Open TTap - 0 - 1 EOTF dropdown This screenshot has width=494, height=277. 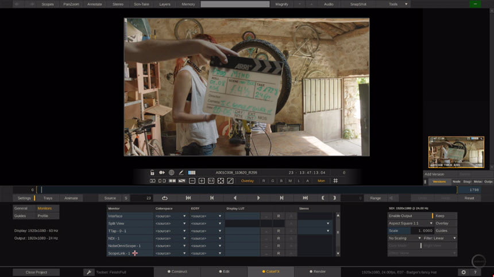click(206, 231)
